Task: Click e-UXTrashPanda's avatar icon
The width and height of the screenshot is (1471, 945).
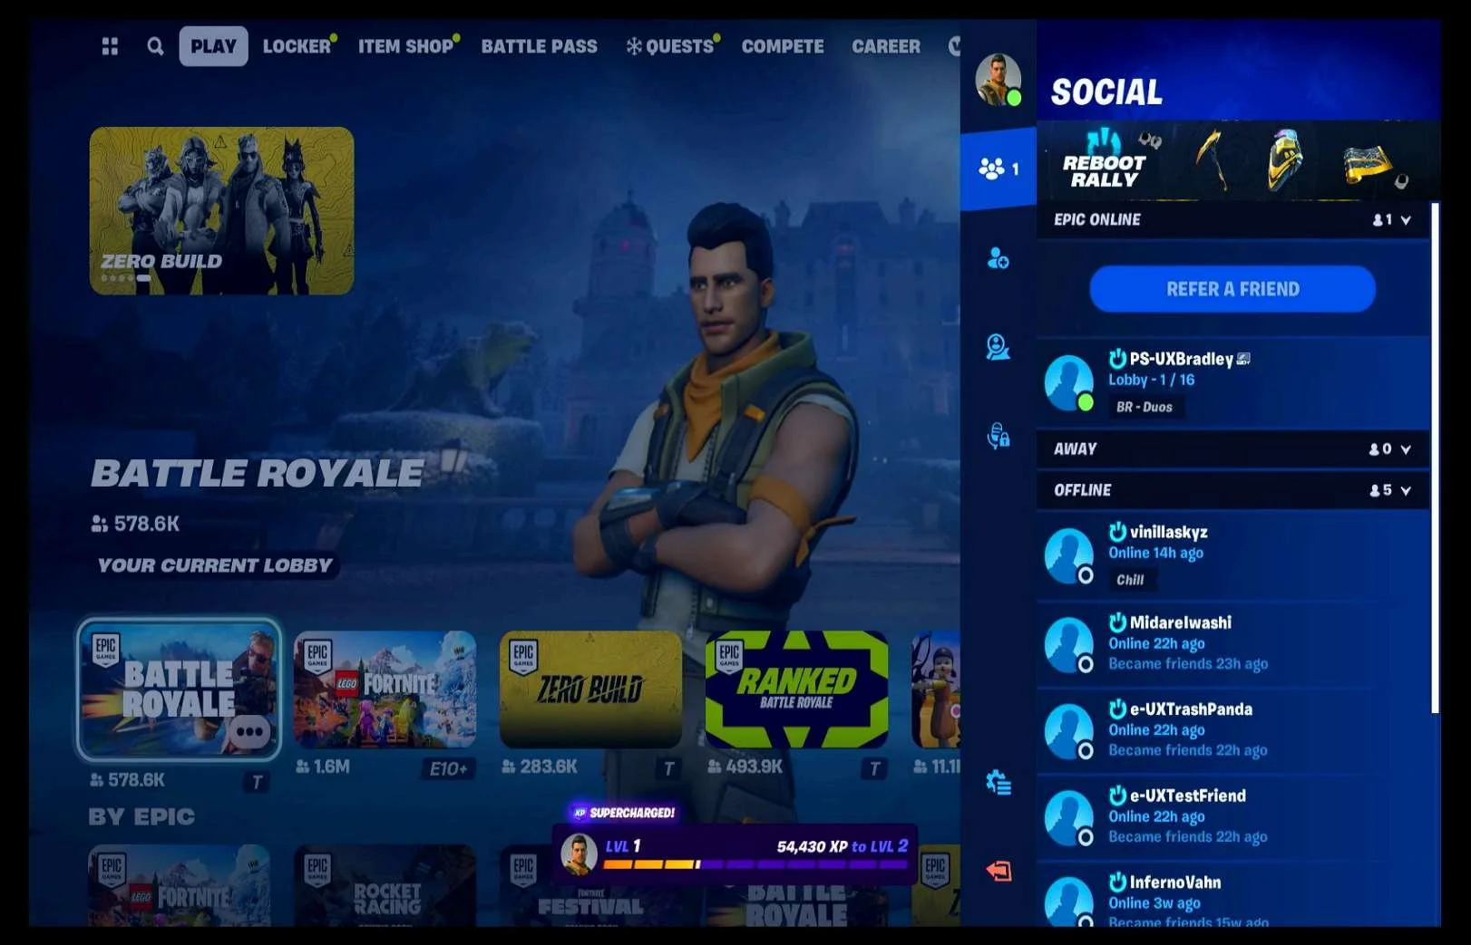Action: tap(1068, 731)
